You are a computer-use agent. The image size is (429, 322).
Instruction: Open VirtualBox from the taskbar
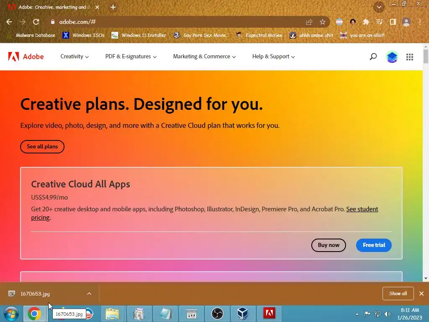click(243, 314)
